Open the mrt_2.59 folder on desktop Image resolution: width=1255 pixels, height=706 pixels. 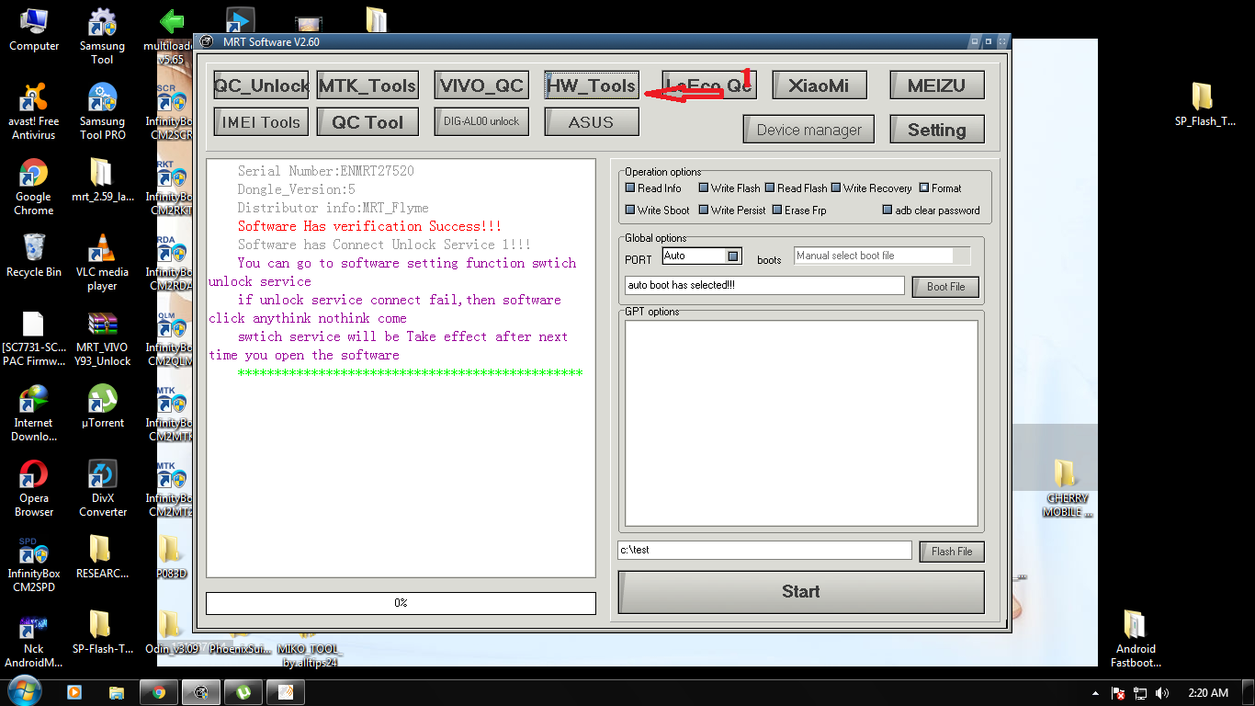(x=102, y=180)
